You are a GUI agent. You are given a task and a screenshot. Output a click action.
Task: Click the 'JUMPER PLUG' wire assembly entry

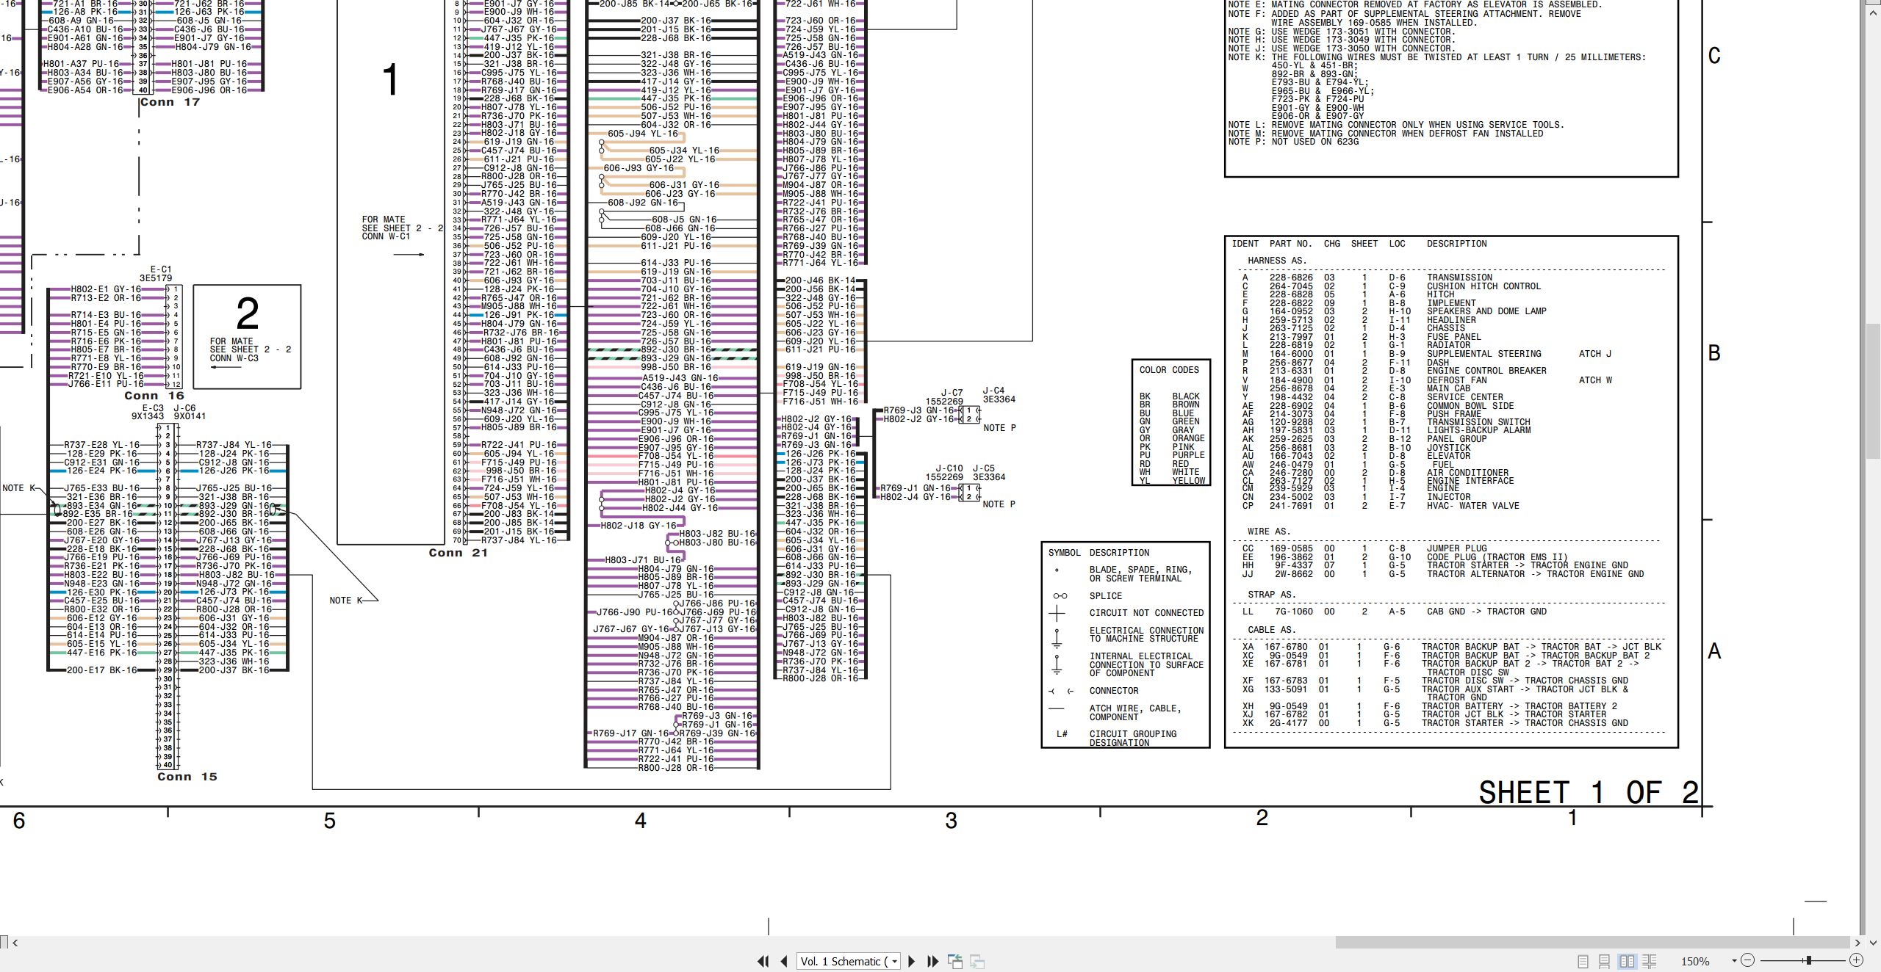1457,548
